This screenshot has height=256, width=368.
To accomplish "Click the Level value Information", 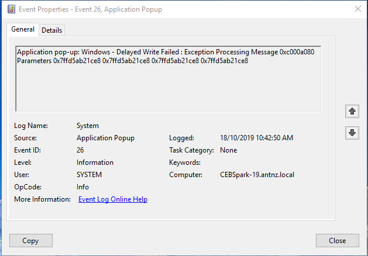I will (x=95, y=162).
